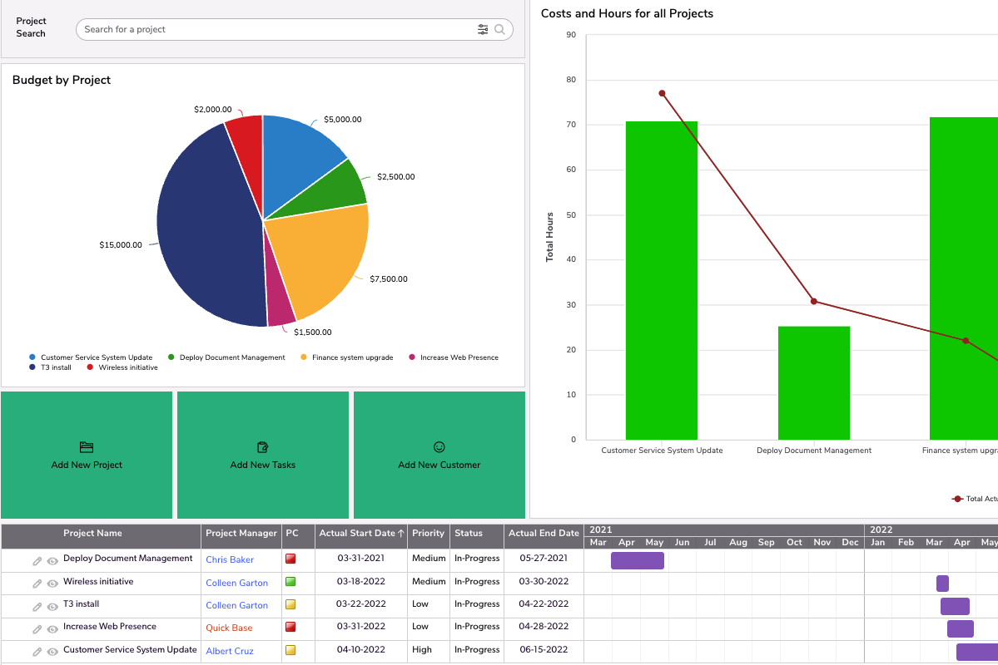Open search filter options icon

tap(483, 30)
